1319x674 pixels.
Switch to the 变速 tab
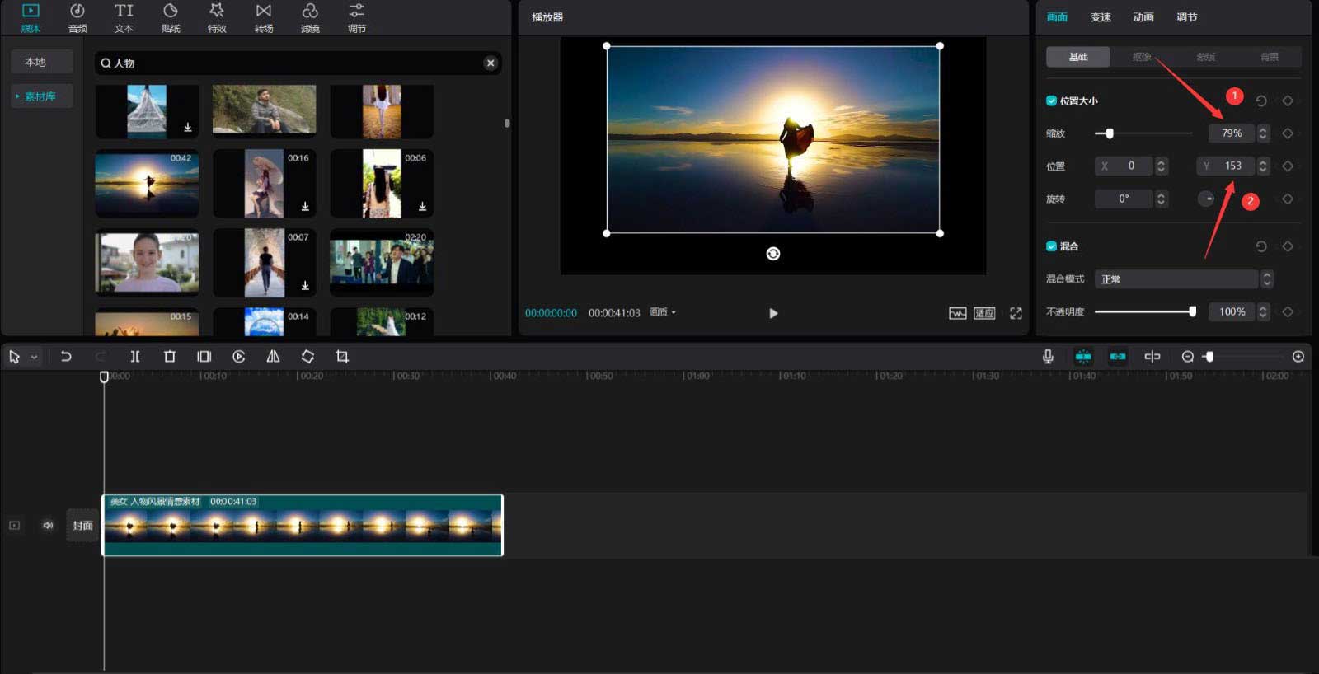pyautogui.click(x=1101, y=17)
